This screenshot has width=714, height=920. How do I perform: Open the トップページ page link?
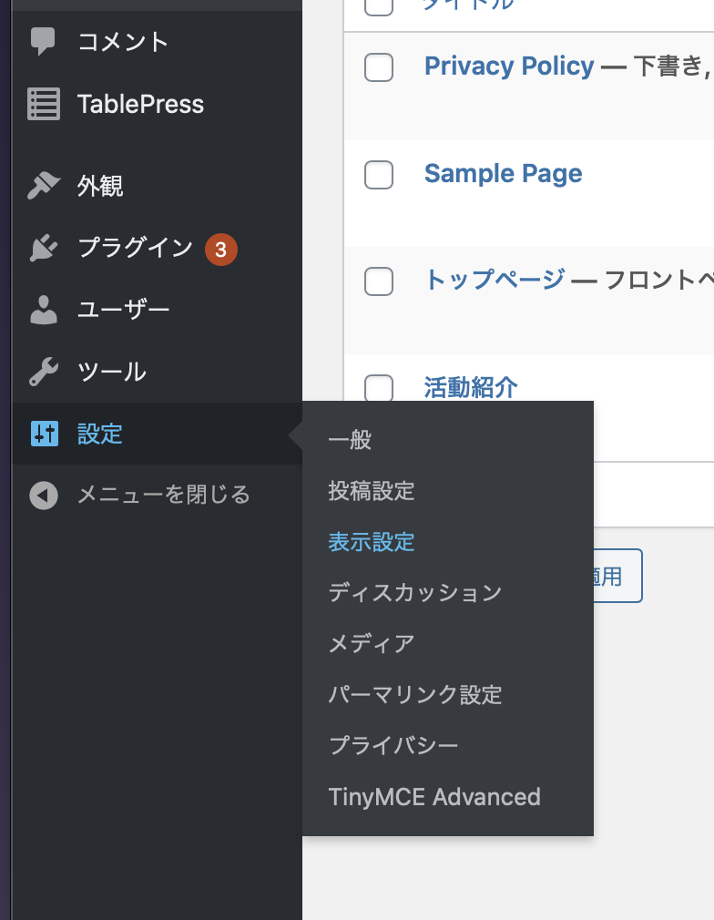coord(495,280)
